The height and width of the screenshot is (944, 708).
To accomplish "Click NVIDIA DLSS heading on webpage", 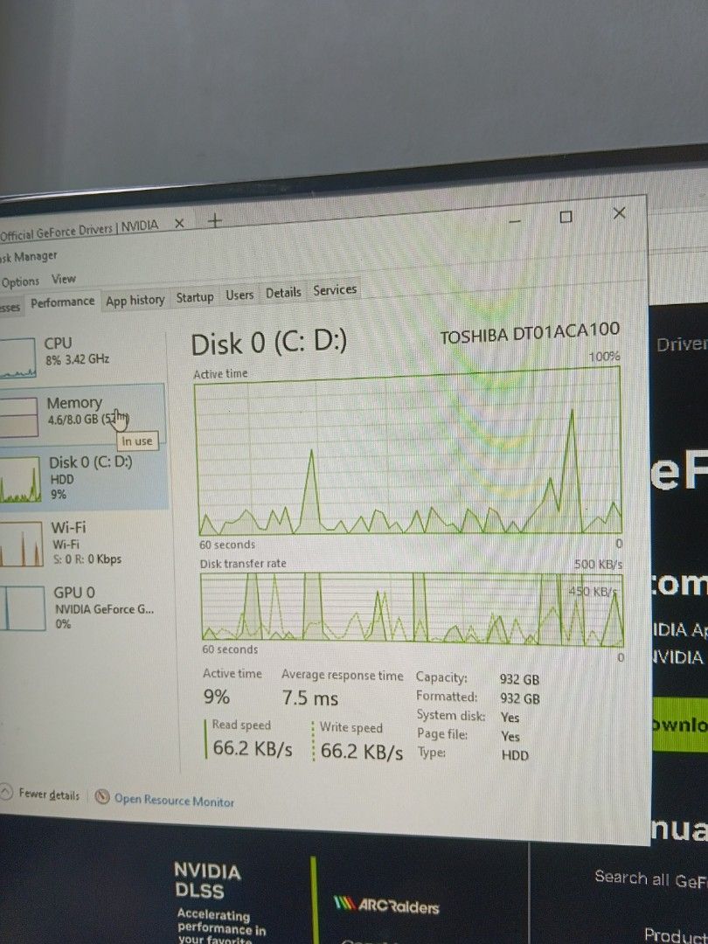I will 208,880.
